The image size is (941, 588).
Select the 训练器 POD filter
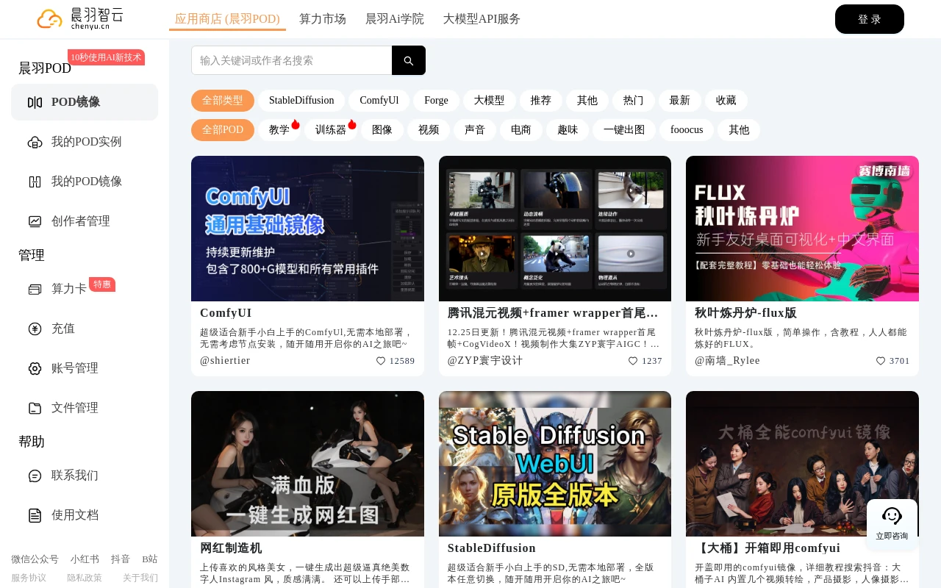(x=331, y=130)
